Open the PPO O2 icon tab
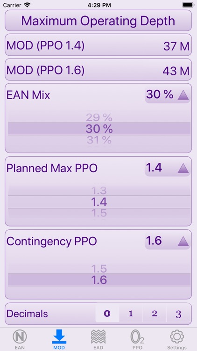Image resolution: width=197 pixels, height=351 pixels. (137, 340)
